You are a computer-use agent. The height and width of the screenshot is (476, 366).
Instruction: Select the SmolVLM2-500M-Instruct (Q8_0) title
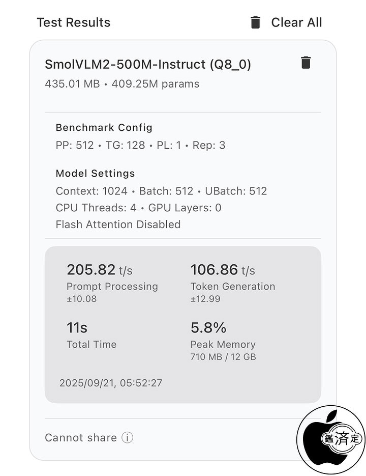[x=148, y=64]
